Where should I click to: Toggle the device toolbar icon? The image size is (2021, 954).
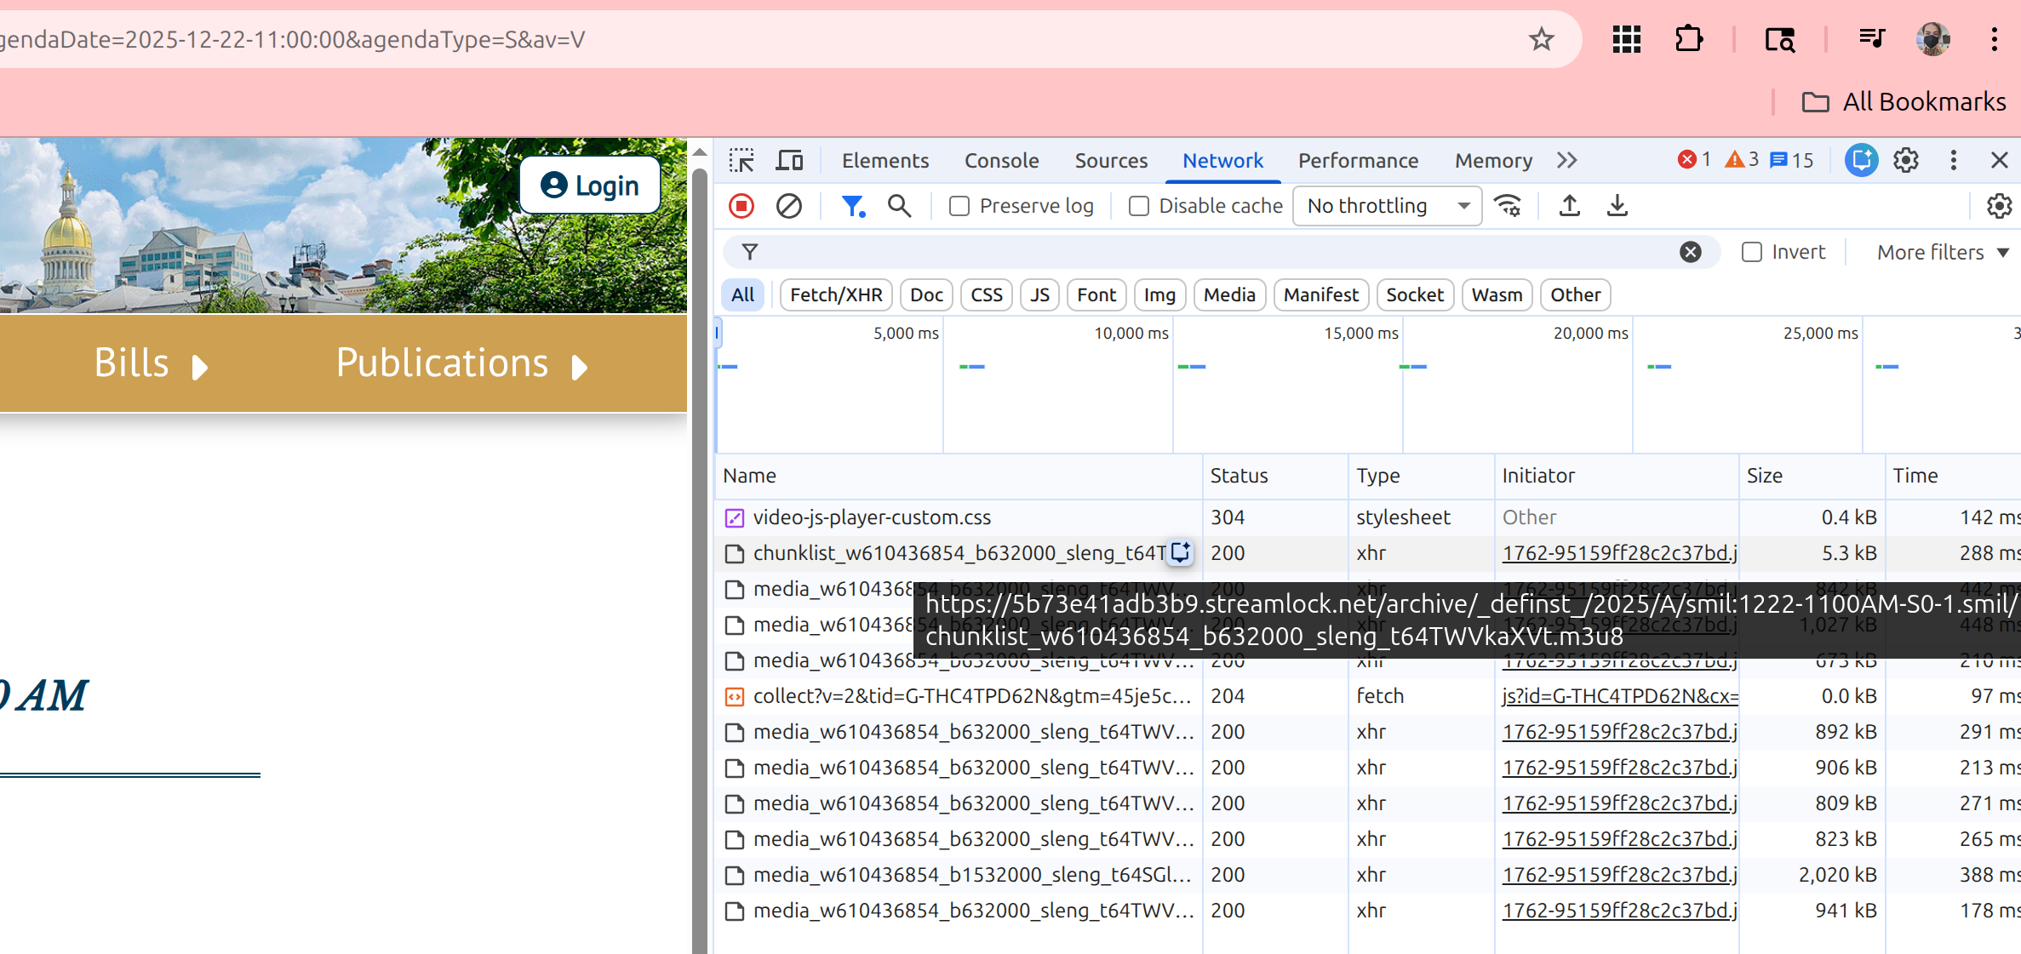point(789,160)
